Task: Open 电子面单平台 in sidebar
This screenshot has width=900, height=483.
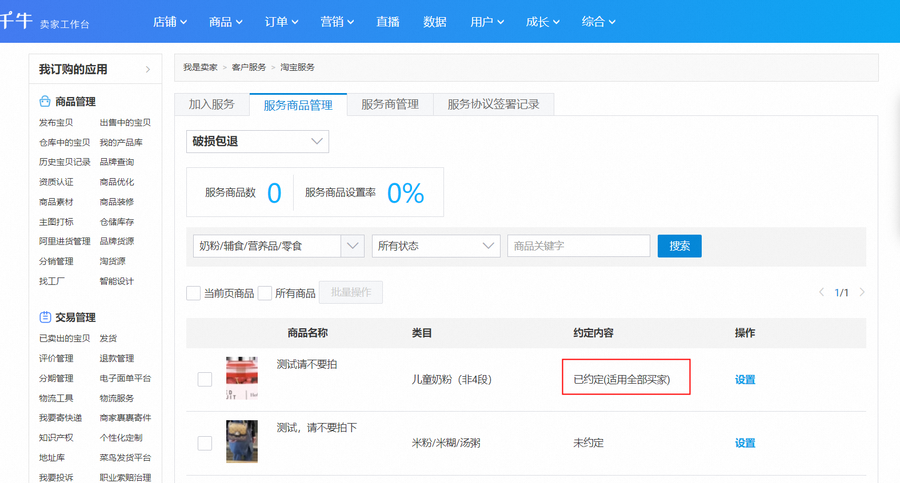Action: [x=125, y=379]
